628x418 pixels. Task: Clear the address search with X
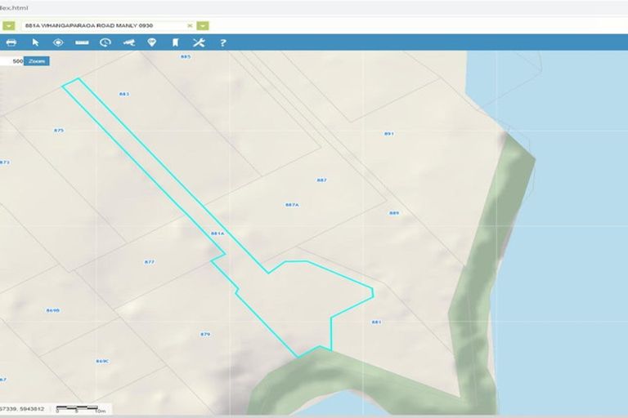pyautogui.click(x=190, y=25)
